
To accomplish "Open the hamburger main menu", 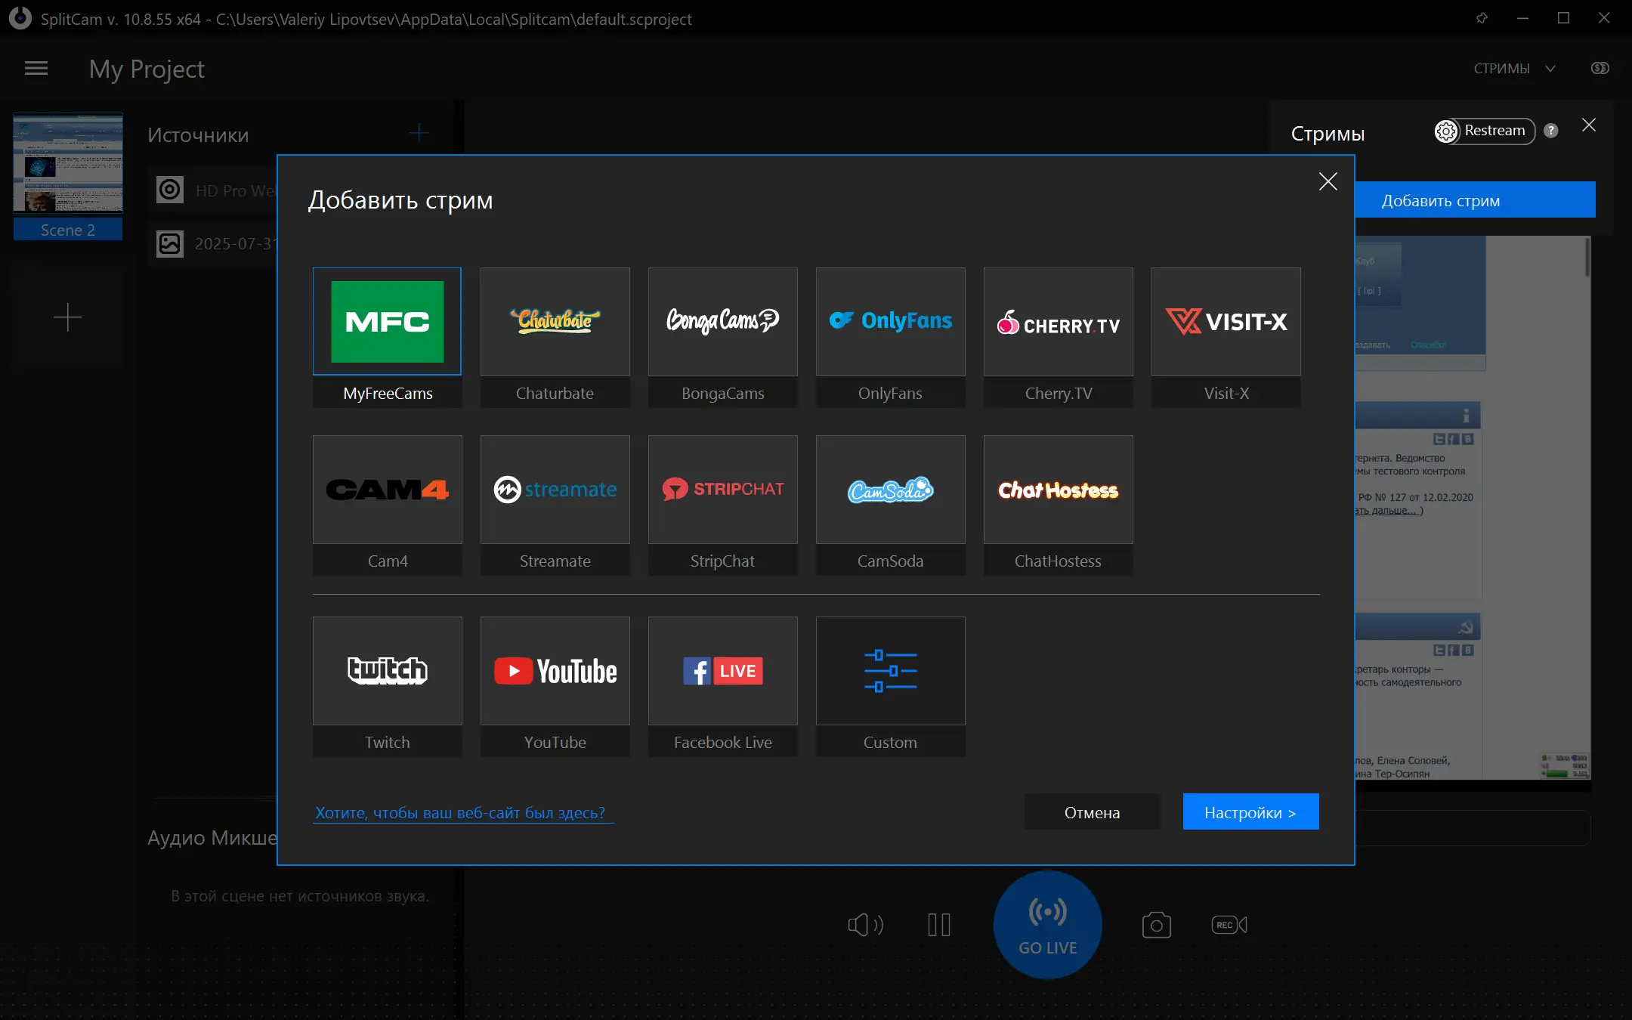I will 36,69.
